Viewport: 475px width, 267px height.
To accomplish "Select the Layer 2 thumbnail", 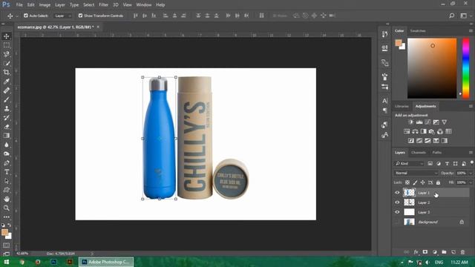I will tap(409, 202).
